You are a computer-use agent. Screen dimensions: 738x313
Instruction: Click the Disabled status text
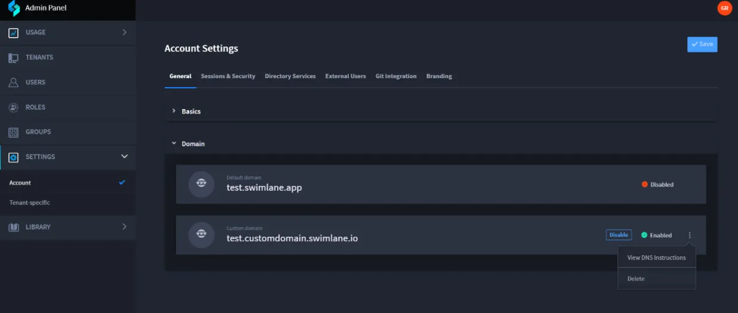[662, 185]
